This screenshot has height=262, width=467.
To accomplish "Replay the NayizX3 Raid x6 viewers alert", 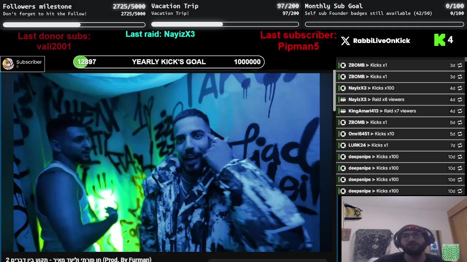I will [x=460, y=99].
